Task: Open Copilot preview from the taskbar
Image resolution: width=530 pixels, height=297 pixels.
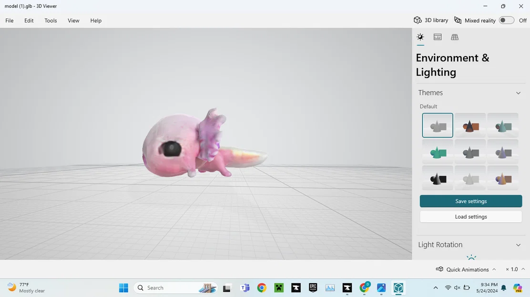Action: tap(518, 288)
